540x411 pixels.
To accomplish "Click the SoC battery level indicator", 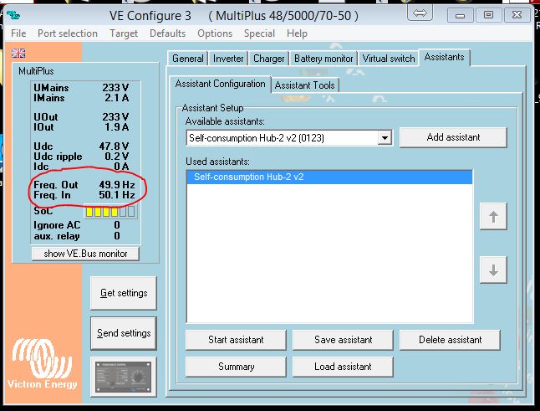I will pyautogui.click(x=110, y=212).
